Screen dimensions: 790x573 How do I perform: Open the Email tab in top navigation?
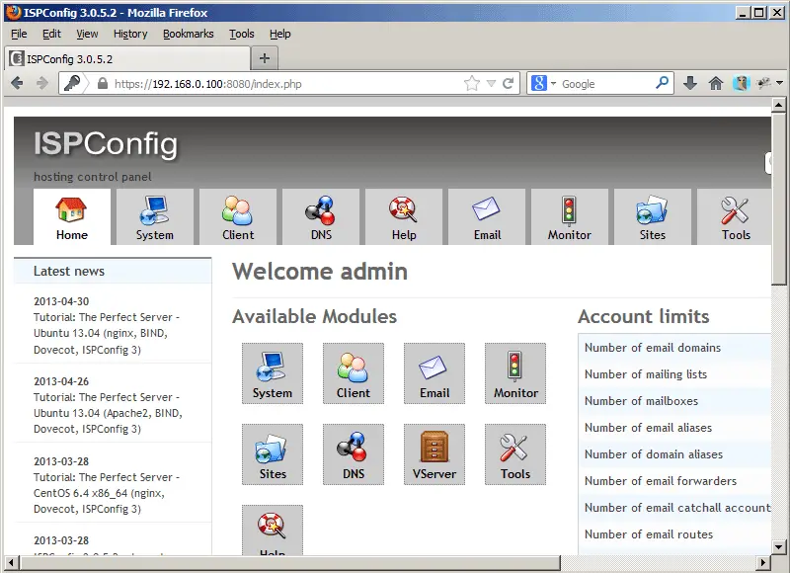[x=487, y=217]
